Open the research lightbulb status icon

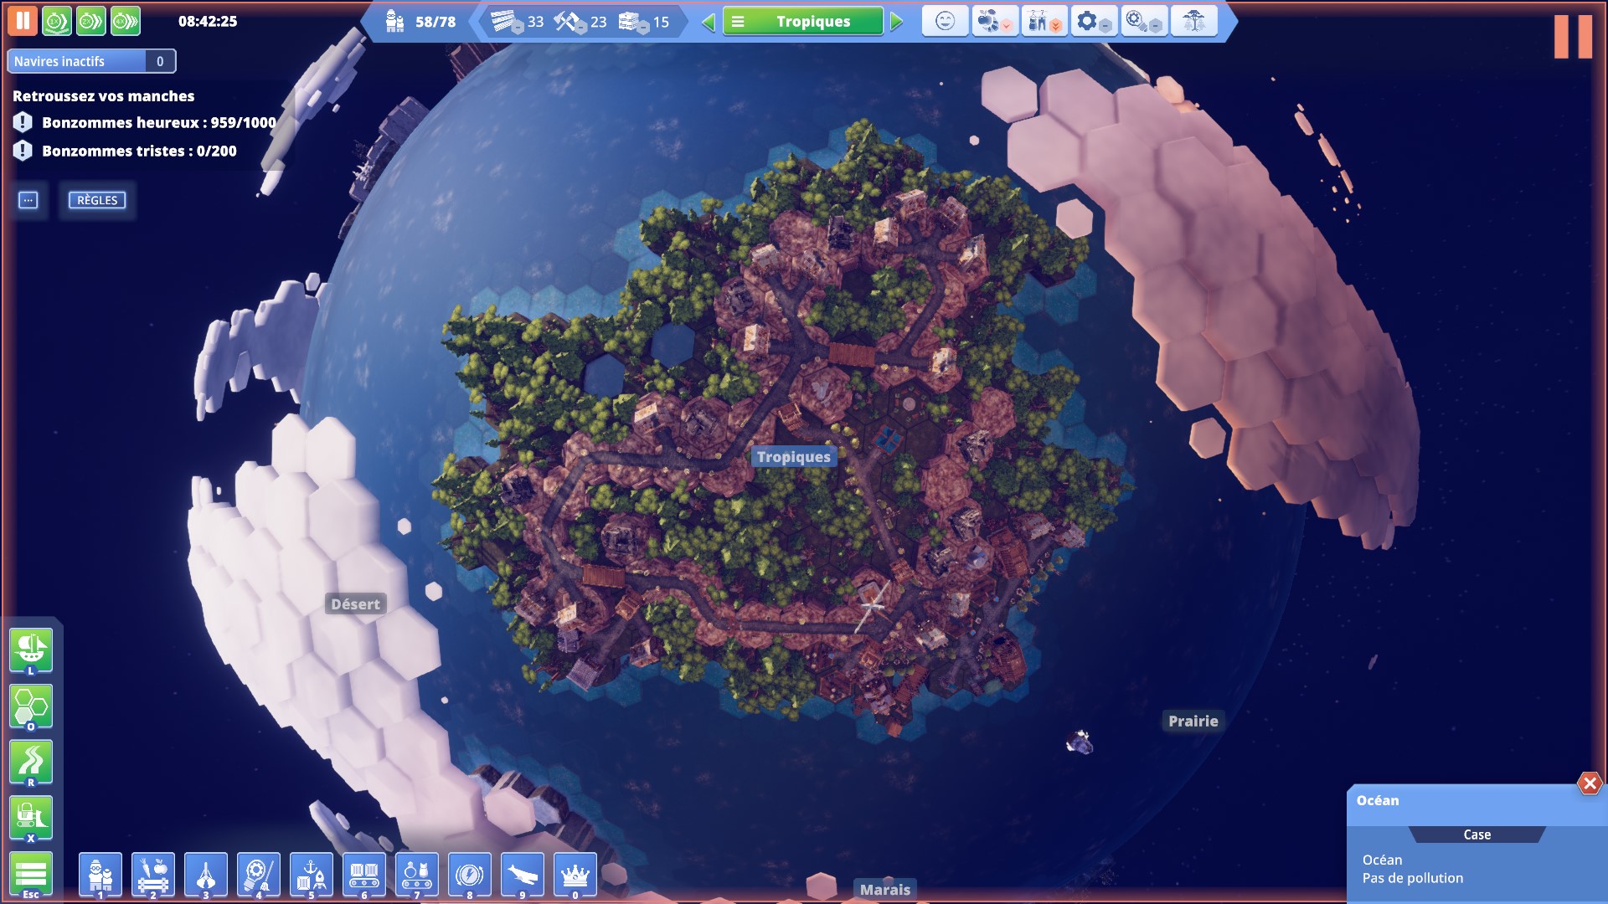click(x=1143, y=21)
